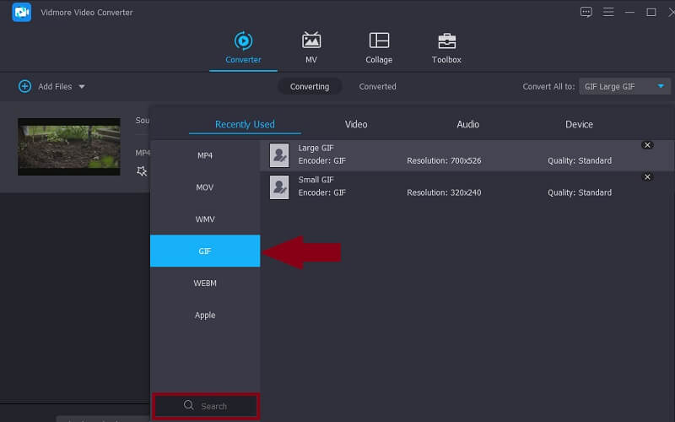Show the Converted files list
The image size is (675, 422).
377,86
